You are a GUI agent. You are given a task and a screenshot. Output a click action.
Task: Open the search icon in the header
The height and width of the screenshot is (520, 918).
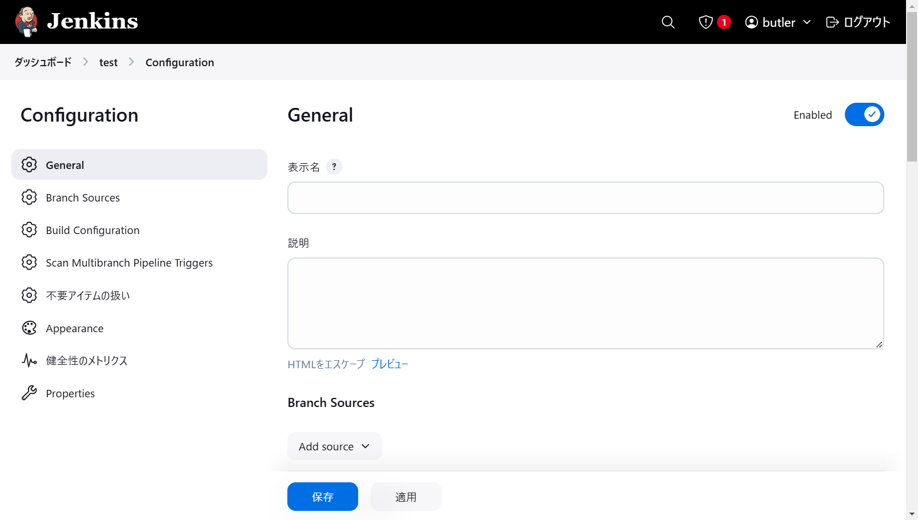[x=668, y=22]
